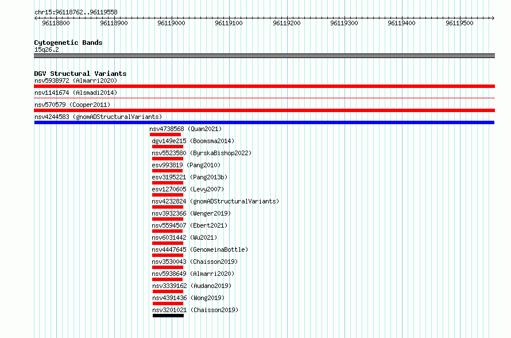
Task: Click nsv5594507 (Ebert2021) variant label
Action: [x=189, y=225]
